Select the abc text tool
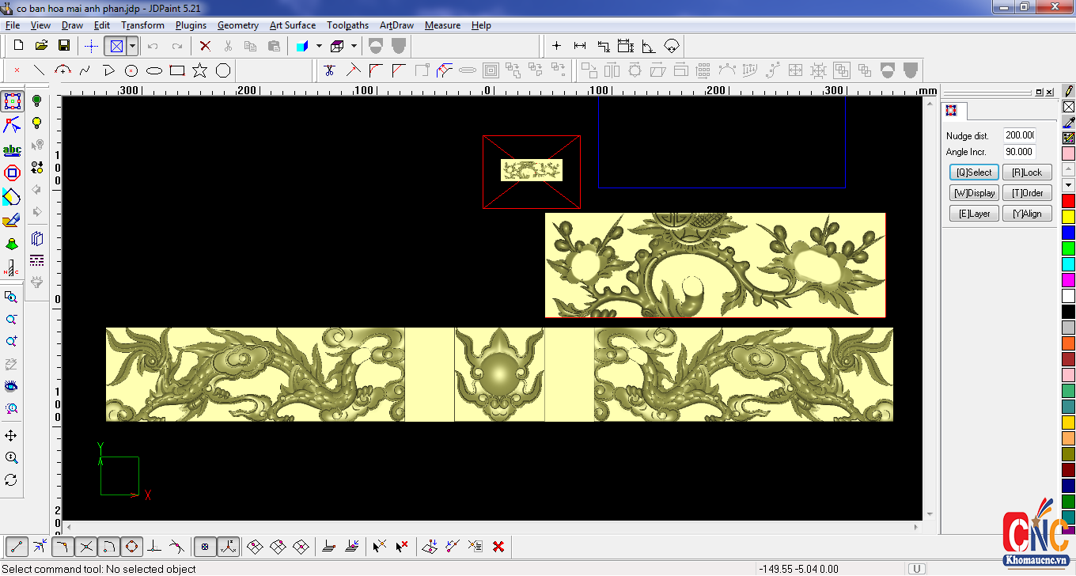This screenshot has height=576, width=1076. click(x=12, y=150)
